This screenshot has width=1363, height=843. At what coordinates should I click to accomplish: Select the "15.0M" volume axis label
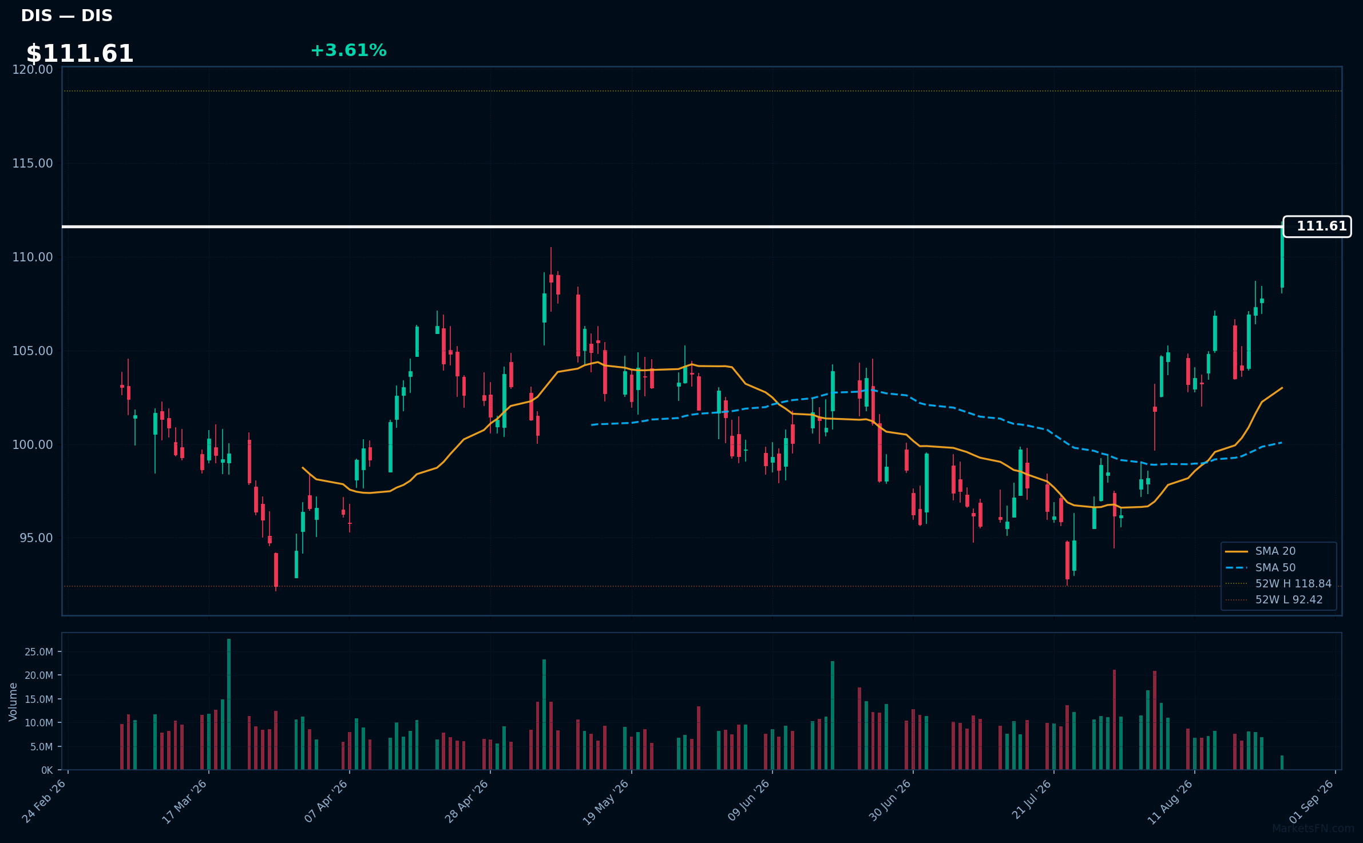click(39, 699)
